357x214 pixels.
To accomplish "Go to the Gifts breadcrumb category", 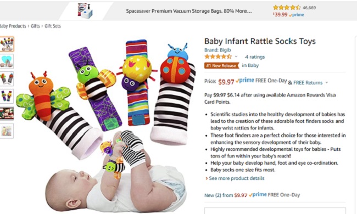I will point(35,26).
